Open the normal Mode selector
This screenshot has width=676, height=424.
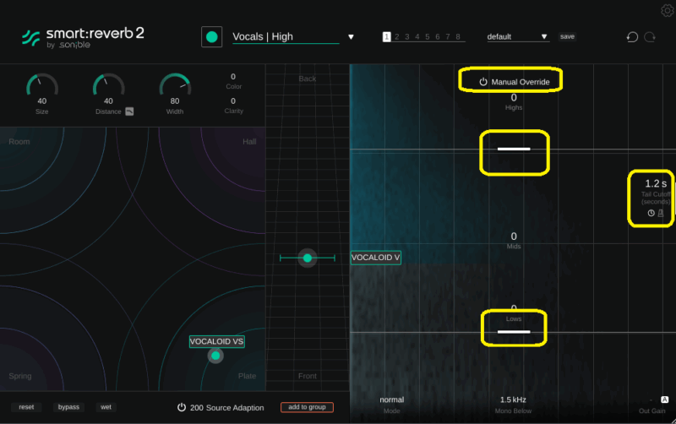[391, 400]
